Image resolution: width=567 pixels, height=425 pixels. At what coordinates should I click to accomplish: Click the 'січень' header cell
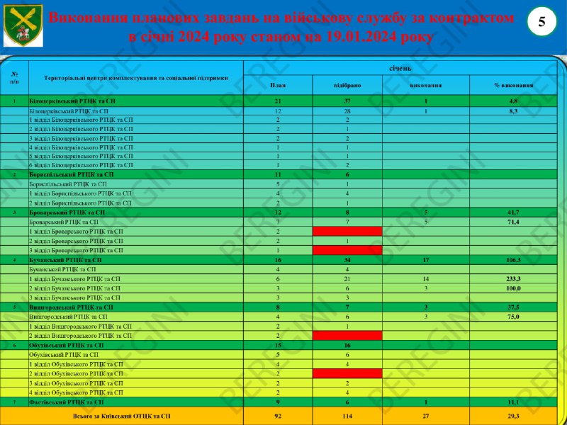[x=400, y=67]
